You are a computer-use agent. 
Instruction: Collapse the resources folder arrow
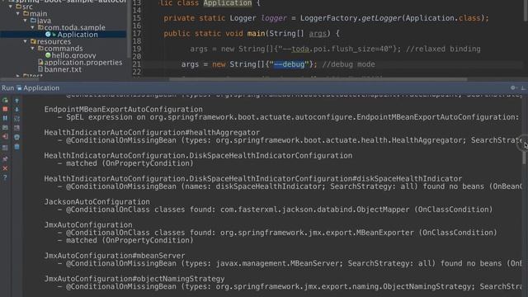(26, 41)
